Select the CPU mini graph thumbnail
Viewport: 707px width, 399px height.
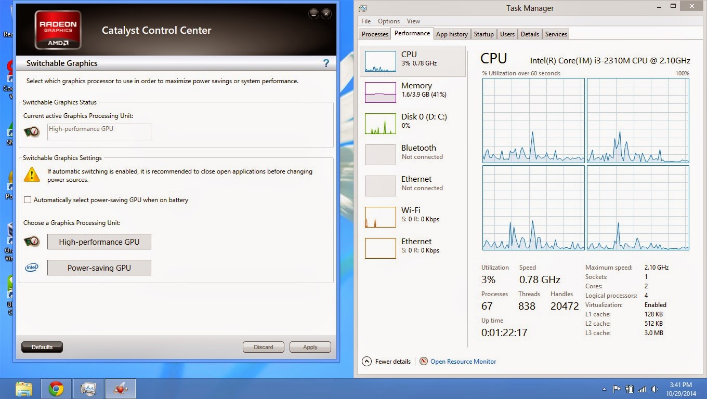381,61
